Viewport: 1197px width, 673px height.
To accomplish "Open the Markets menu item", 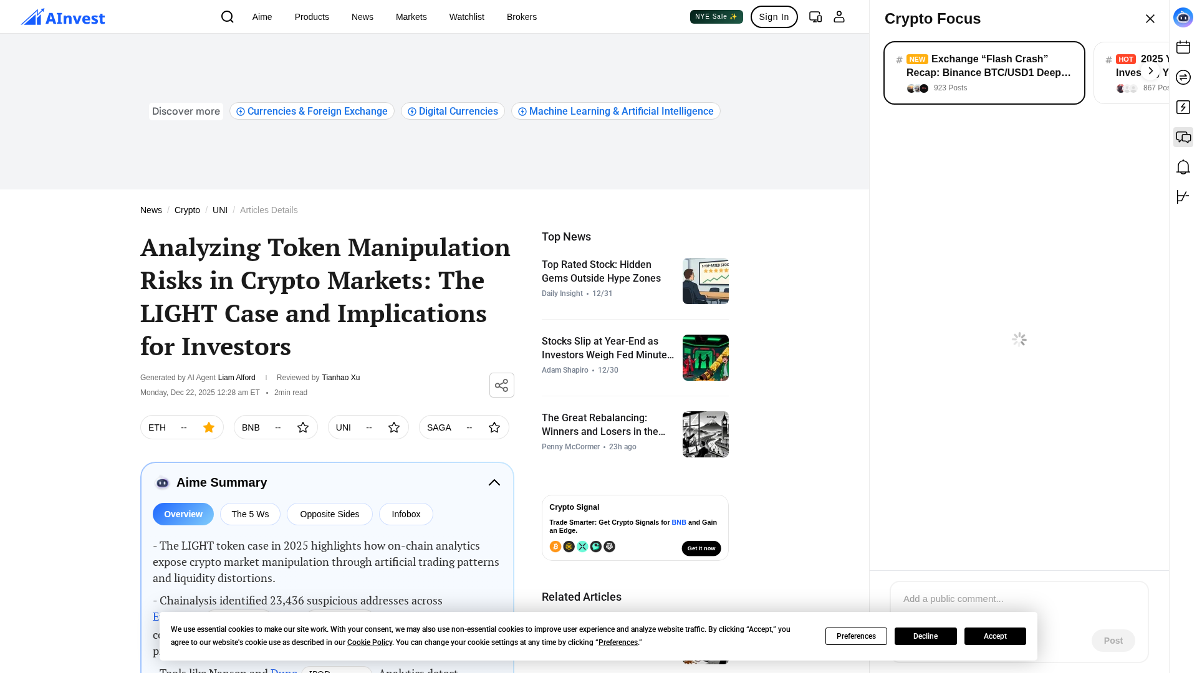I will [x=411, y=17].
